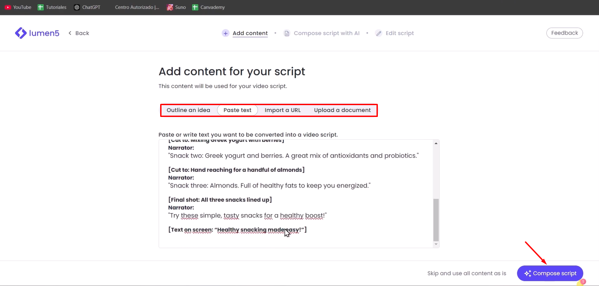Screen dimensions: 599x286
Task: Click the back chevron arrow icon
Action: 70,33
